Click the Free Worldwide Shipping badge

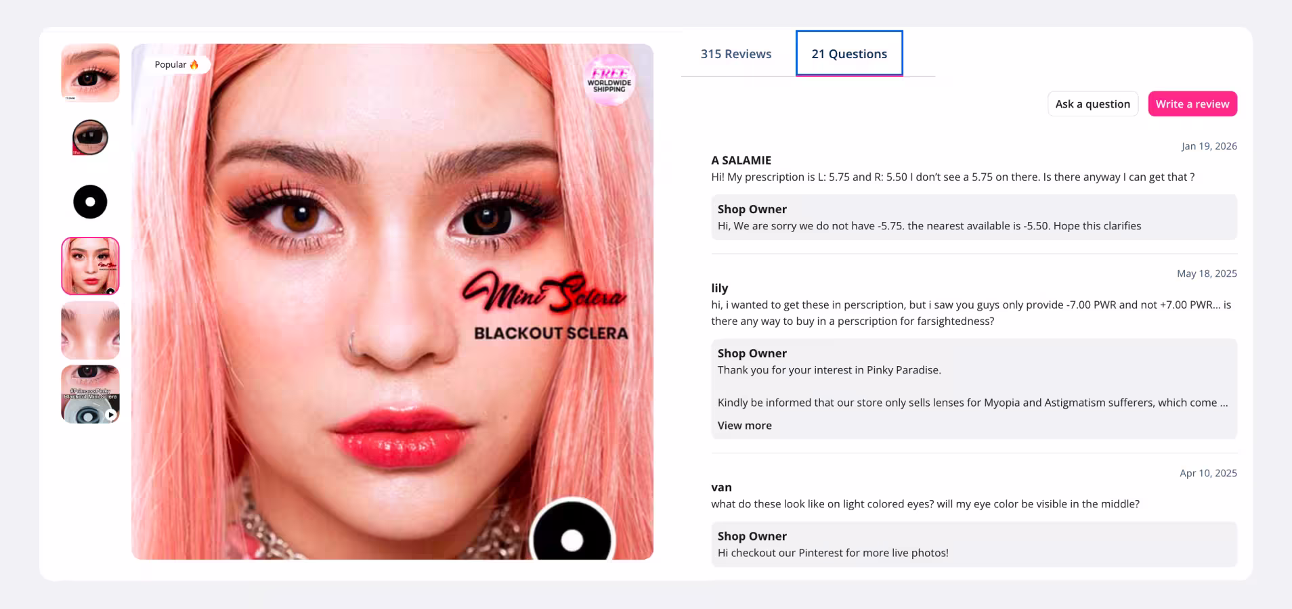[609, 80]
